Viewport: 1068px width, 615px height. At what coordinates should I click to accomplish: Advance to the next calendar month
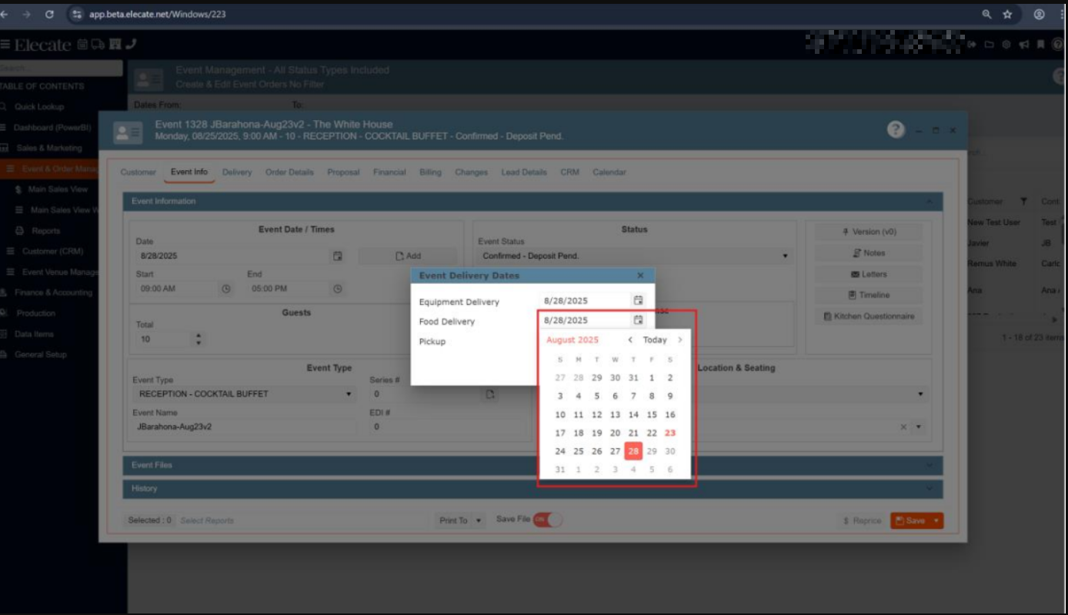(680, 339)
